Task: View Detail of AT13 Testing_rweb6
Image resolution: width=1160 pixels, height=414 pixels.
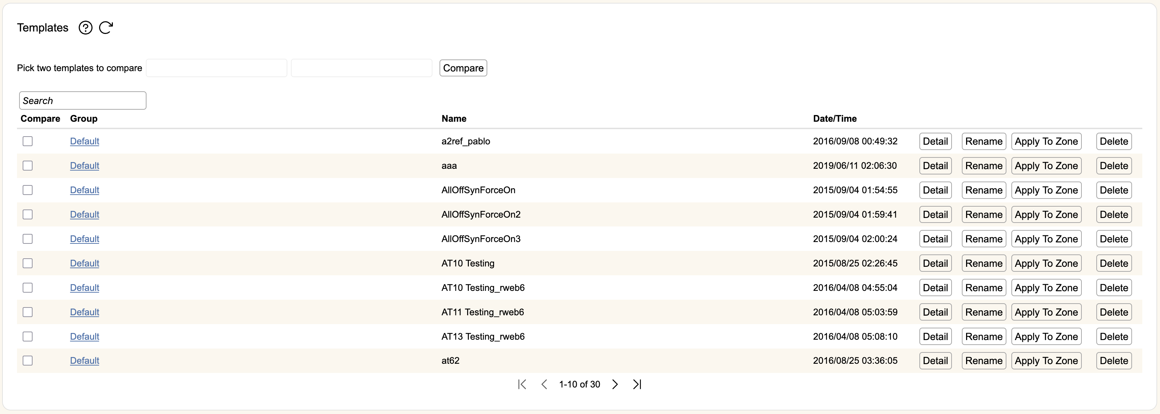Action: [x=935, y=337]
